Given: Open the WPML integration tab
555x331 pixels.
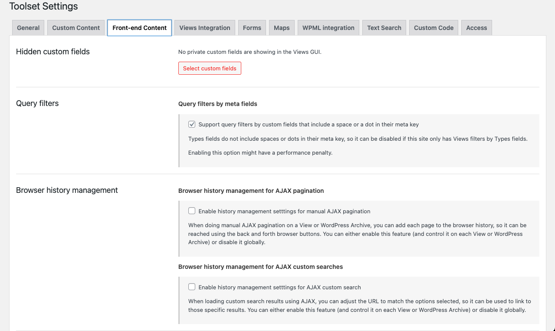Looking at the screenshot, I should [328, 28].
